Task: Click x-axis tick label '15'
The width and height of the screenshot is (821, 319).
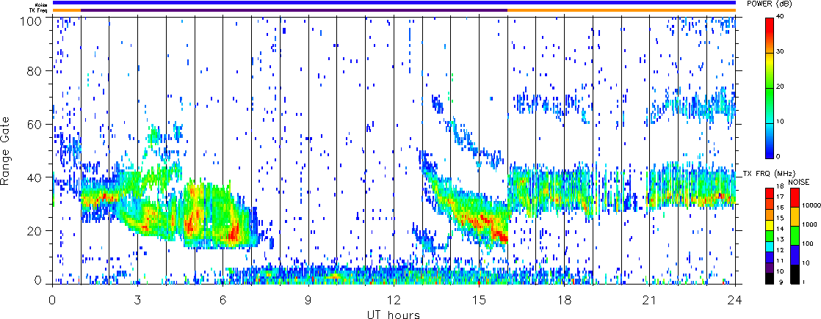Action: coord(479,299)
